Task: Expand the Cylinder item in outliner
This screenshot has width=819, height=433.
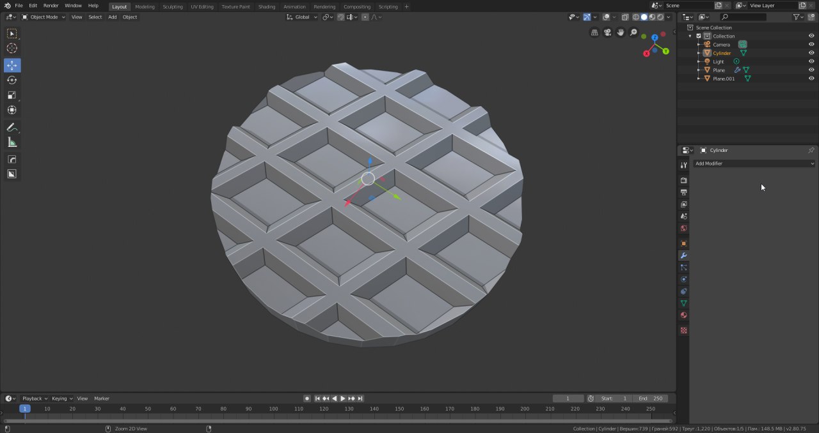Action: point(699,53)
